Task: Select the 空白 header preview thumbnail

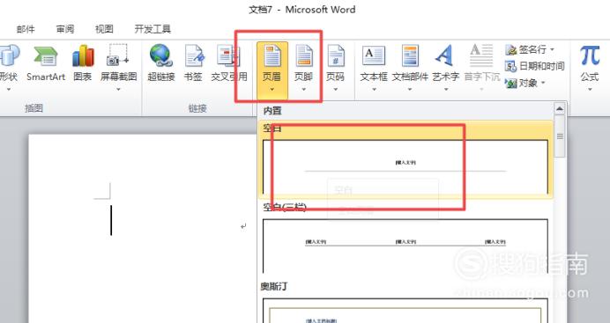Action: point(405,167)
